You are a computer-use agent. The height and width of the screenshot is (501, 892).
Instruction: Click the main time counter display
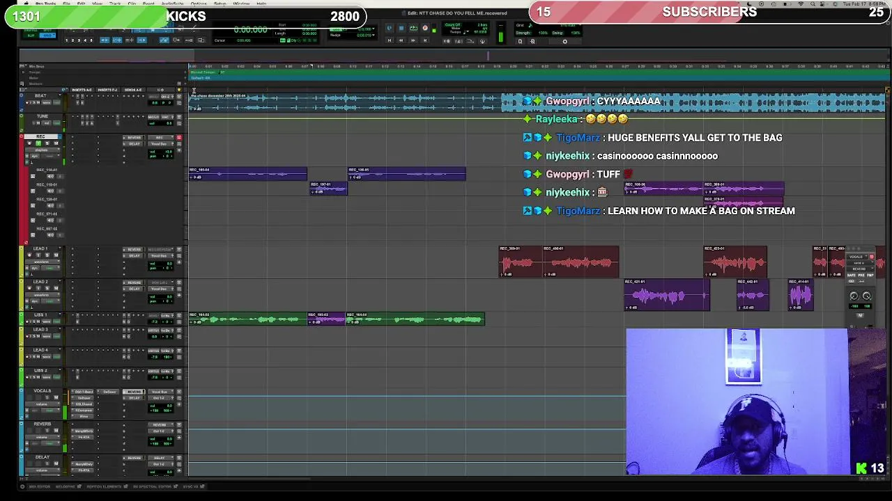(x=250, y=30)
